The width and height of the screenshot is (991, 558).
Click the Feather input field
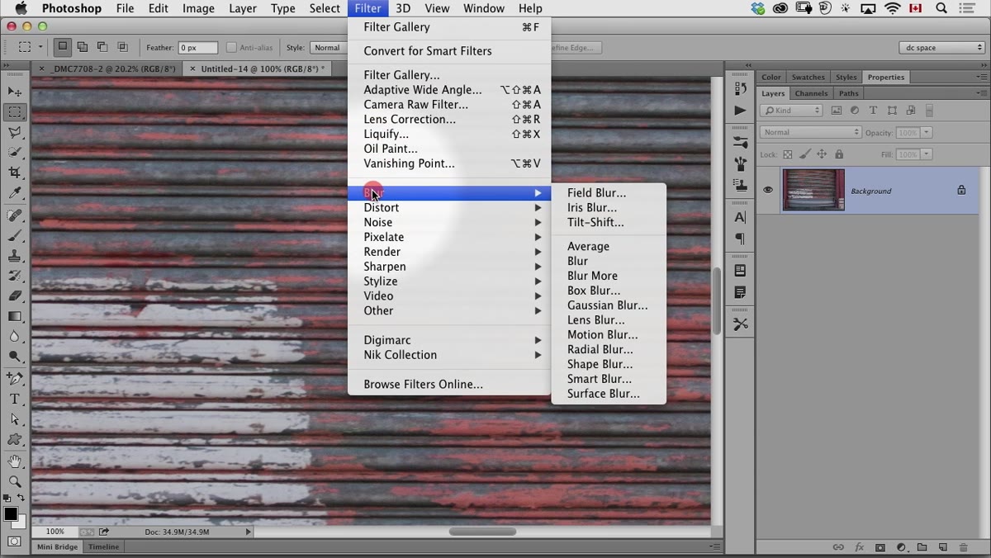pos(198,48)
